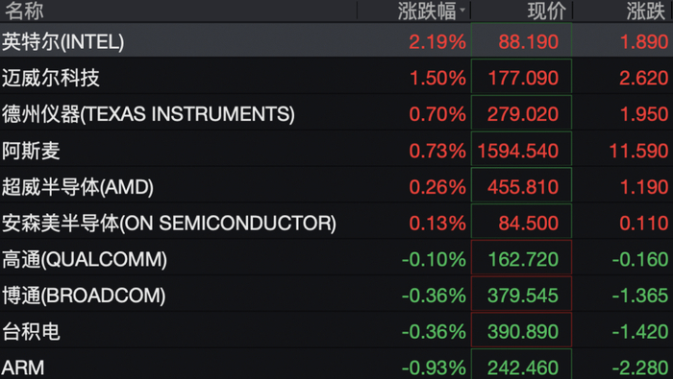The height and width of the screenshot is (379, 673).
Task: Click 阿斯麦 change percent 0.73%
Action: [437, 152]
